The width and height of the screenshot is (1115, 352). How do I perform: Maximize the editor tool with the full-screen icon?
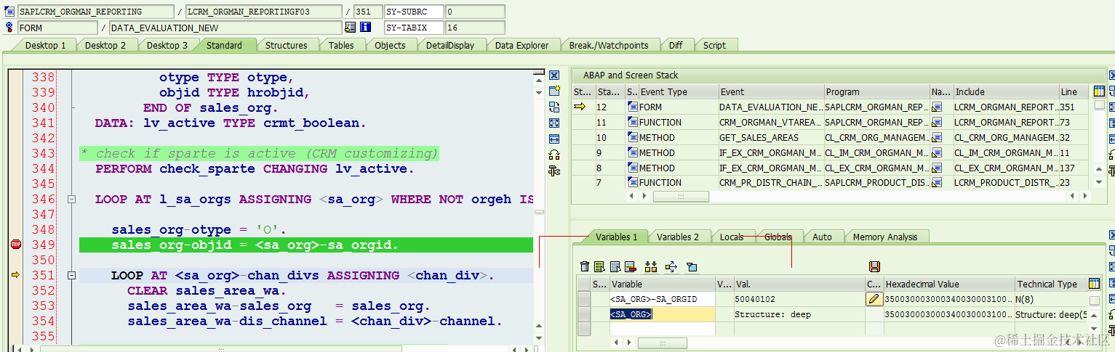(x=554, y=123)
